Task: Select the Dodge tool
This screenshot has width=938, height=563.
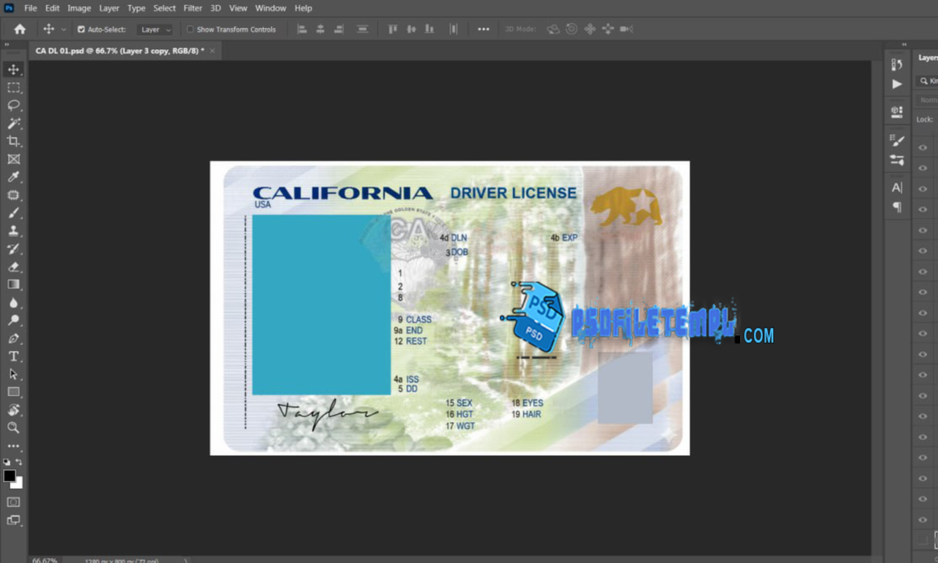Action: [13, 320]
